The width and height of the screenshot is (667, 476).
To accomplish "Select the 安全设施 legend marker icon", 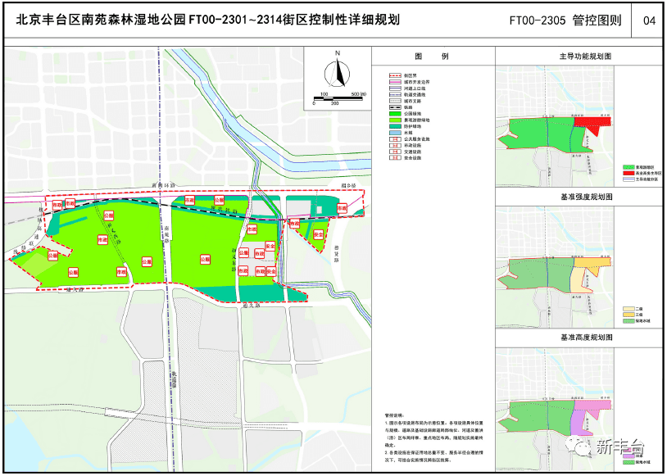I will (x=396, y=158).
